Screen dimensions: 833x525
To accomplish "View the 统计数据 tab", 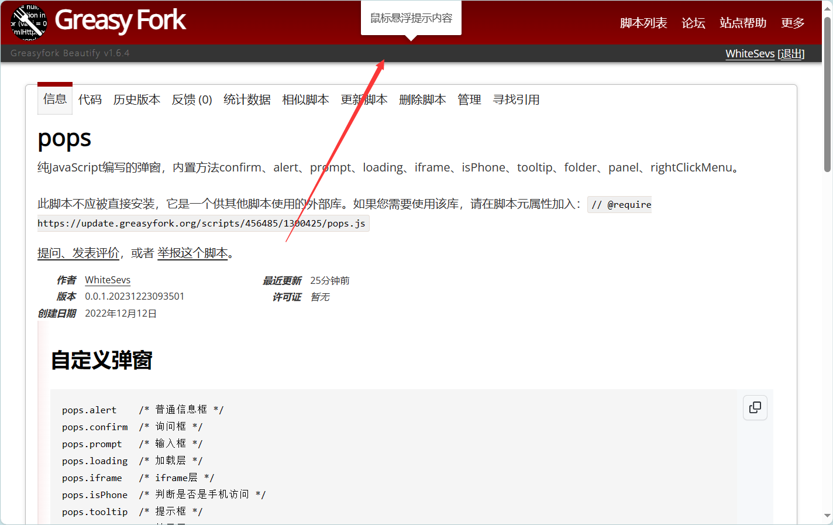I will pos(247,99).
